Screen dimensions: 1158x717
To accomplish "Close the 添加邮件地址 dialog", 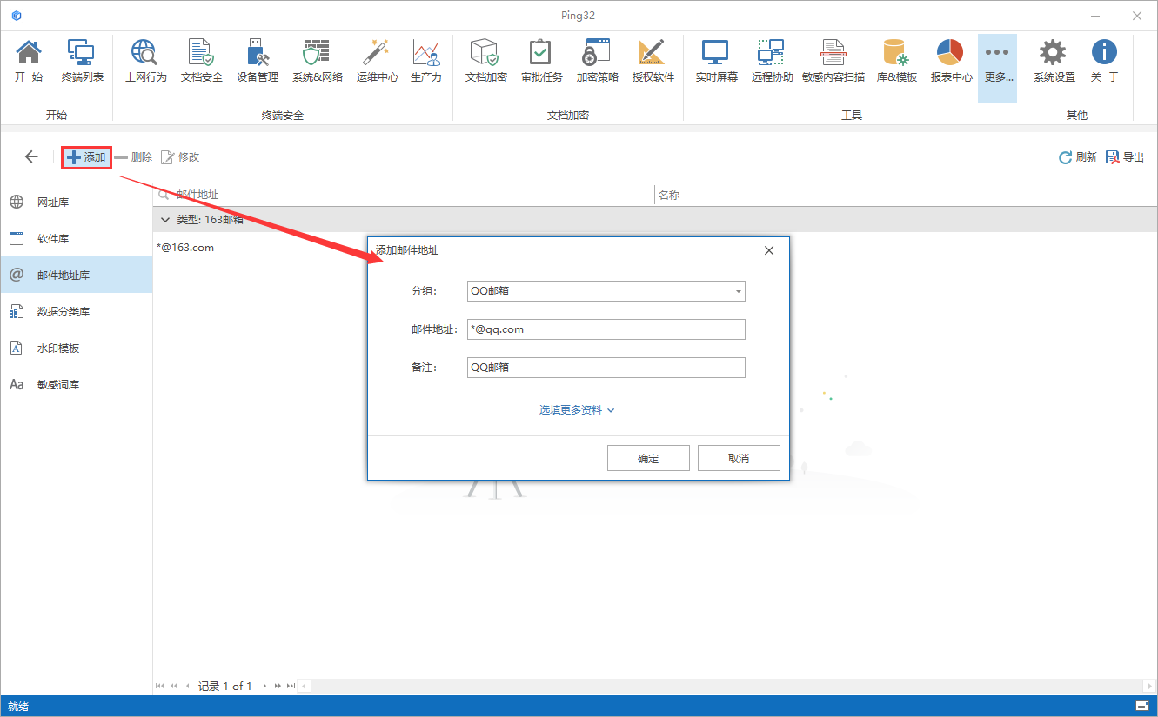I will point(768,250).
